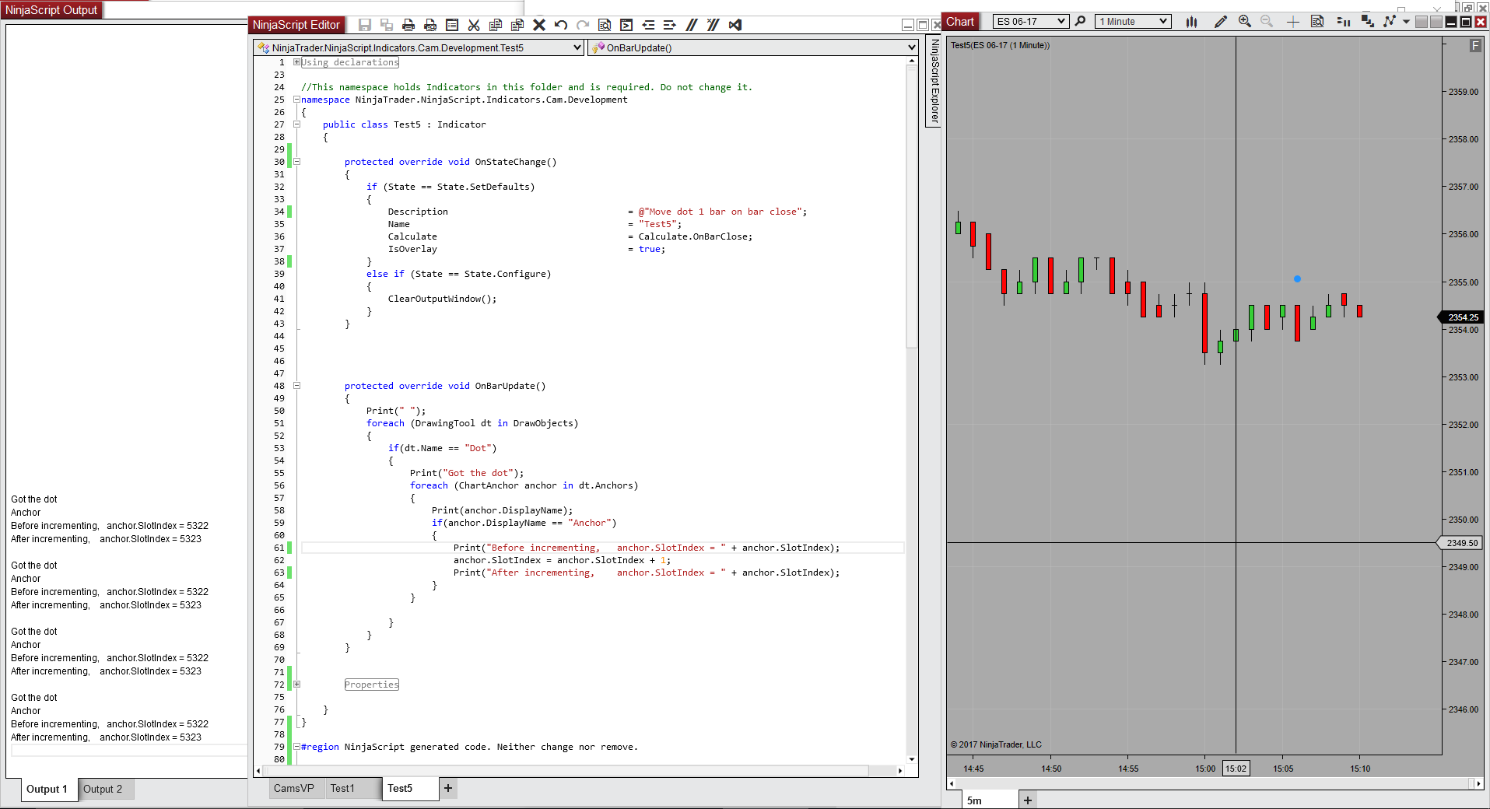Click the 15:02 time marker on chart axis
1490x809 pixels.
point(1236,769)
